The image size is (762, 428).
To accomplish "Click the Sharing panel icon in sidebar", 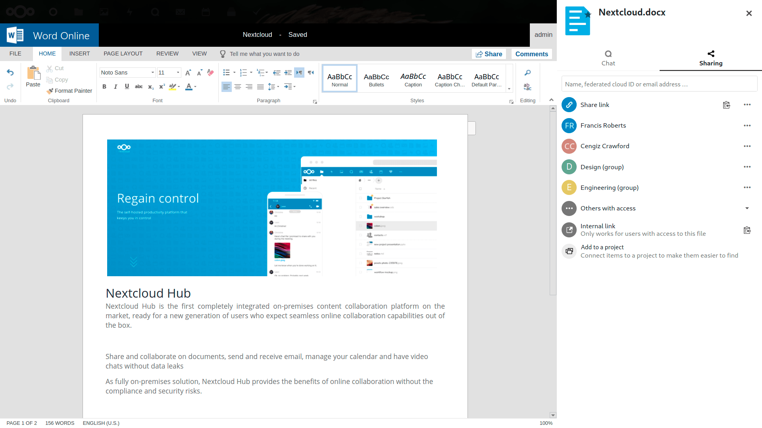I will (710, 53).
